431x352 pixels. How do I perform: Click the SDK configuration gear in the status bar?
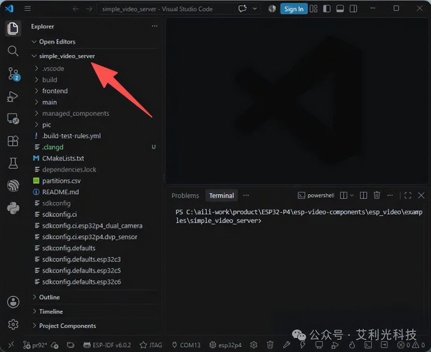[x=254, y=345]
